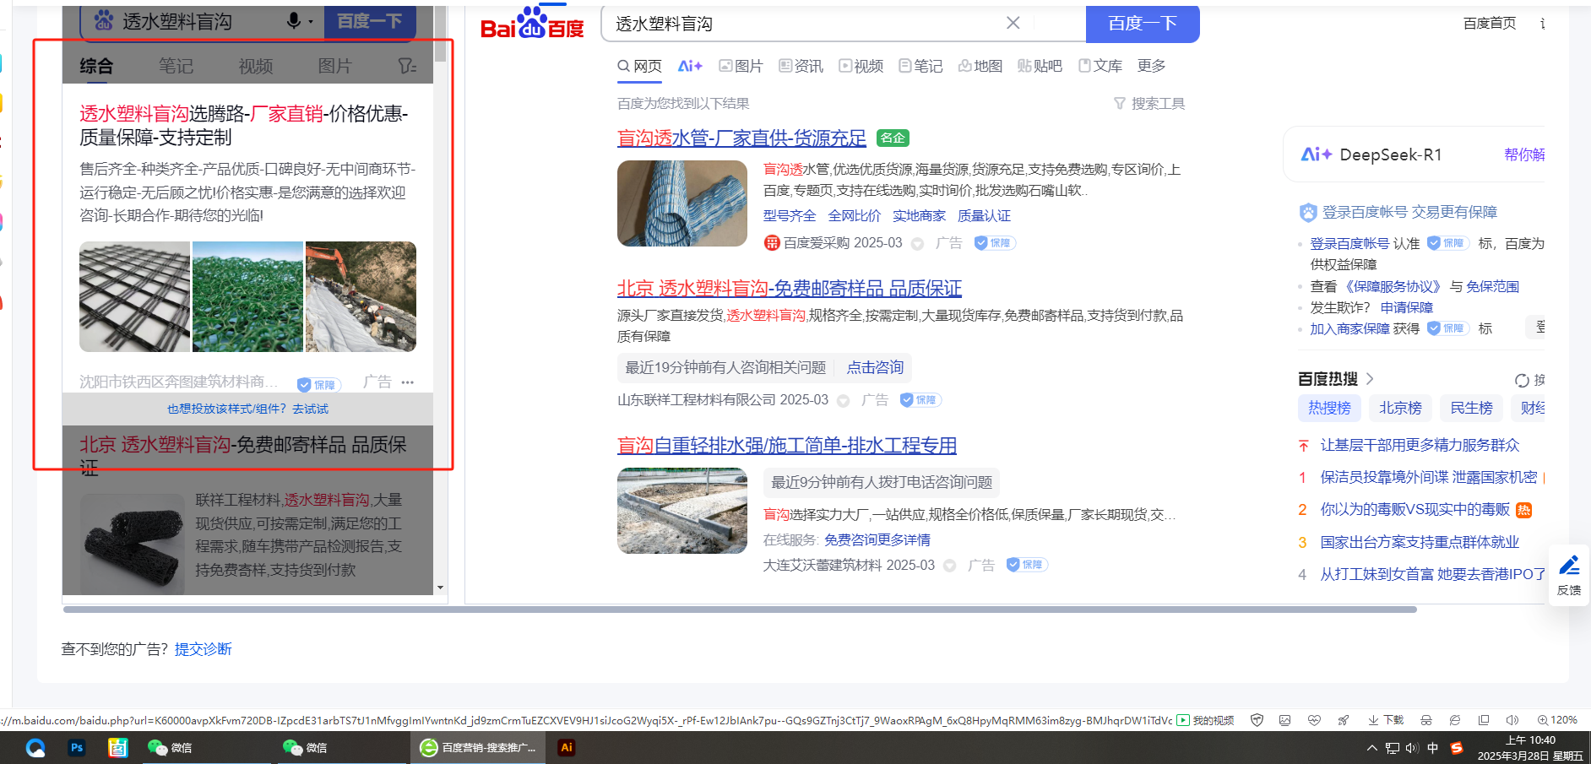Switch to the 资讯 search tab
1591x764 pixels.
[801, 66]
